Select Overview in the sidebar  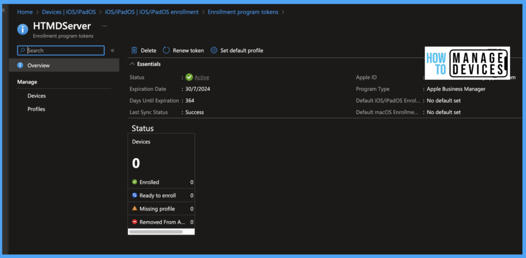click(x=64, y=65)
